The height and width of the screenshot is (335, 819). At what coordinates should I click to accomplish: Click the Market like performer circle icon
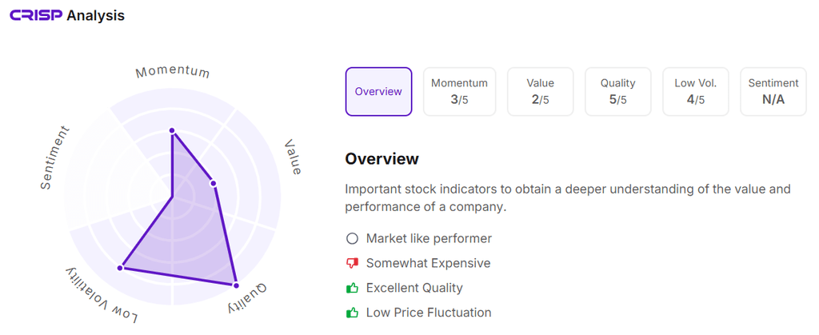(351, 238)
